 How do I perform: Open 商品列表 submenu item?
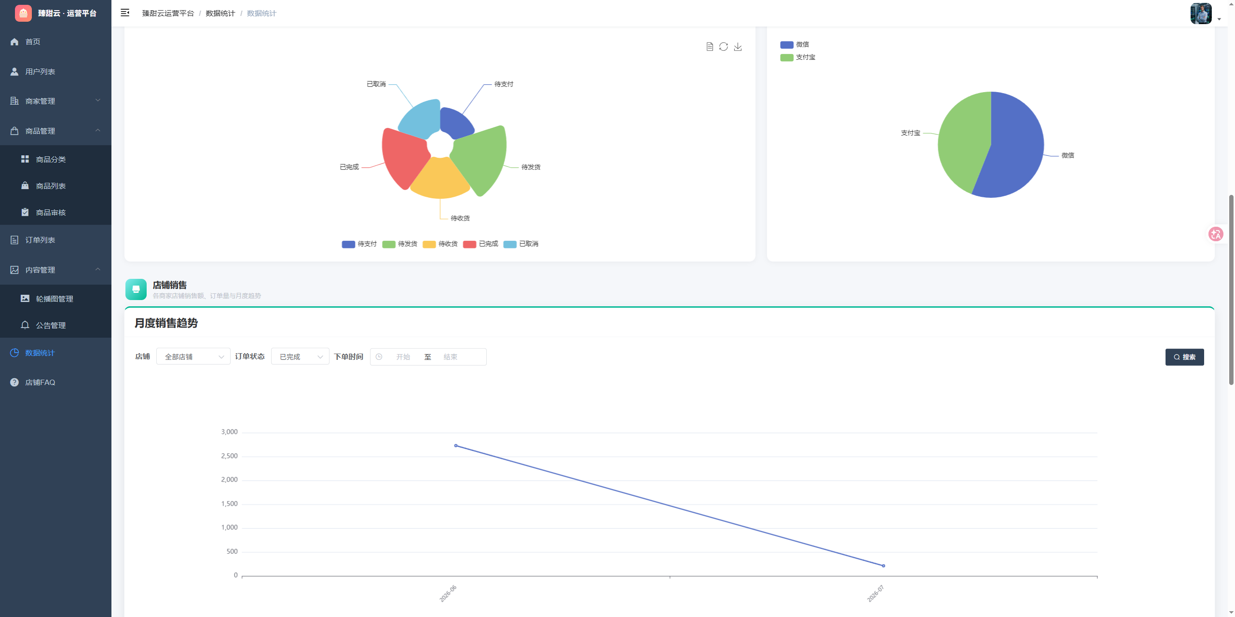pos(55,186)
